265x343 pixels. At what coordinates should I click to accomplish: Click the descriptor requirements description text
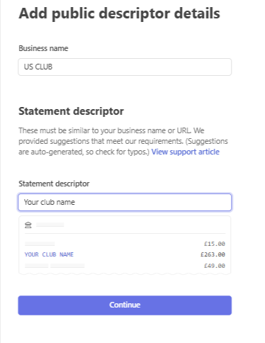point(123,141)
